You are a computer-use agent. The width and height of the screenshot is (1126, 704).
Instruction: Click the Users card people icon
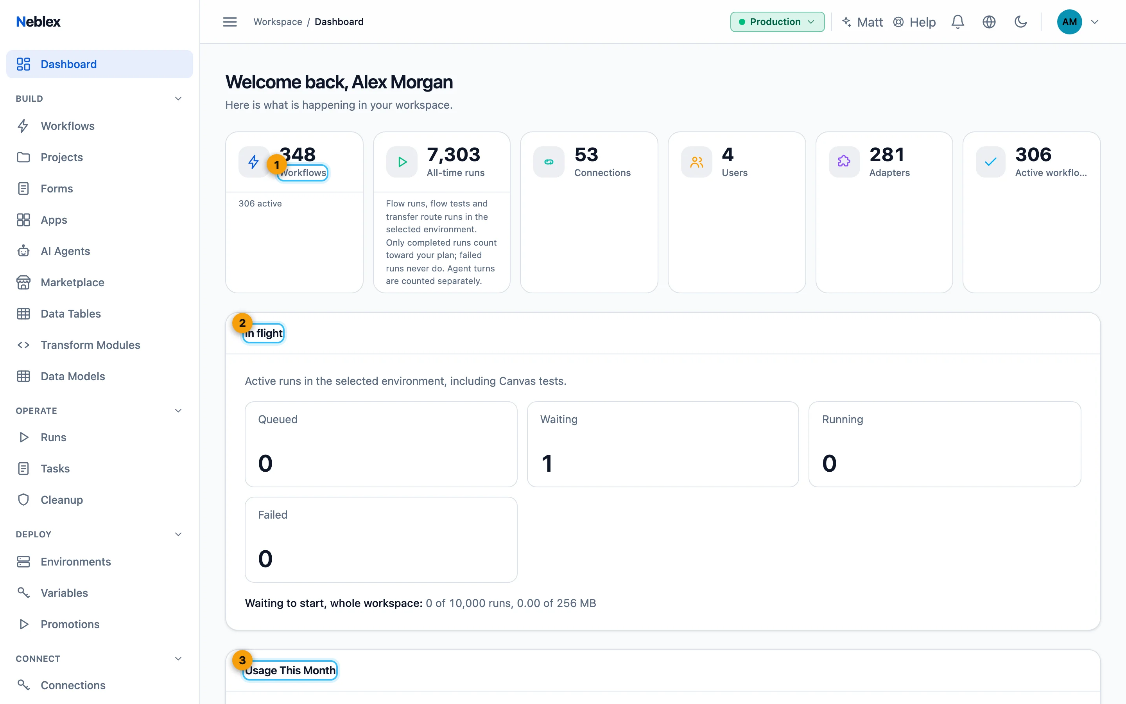click(697, 162)
